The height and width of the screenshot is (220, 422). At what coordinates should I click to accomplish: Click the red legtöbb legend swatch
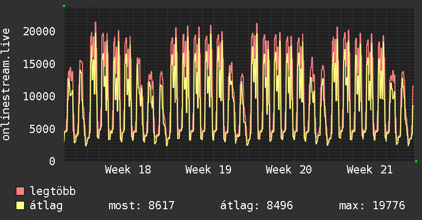20,191
